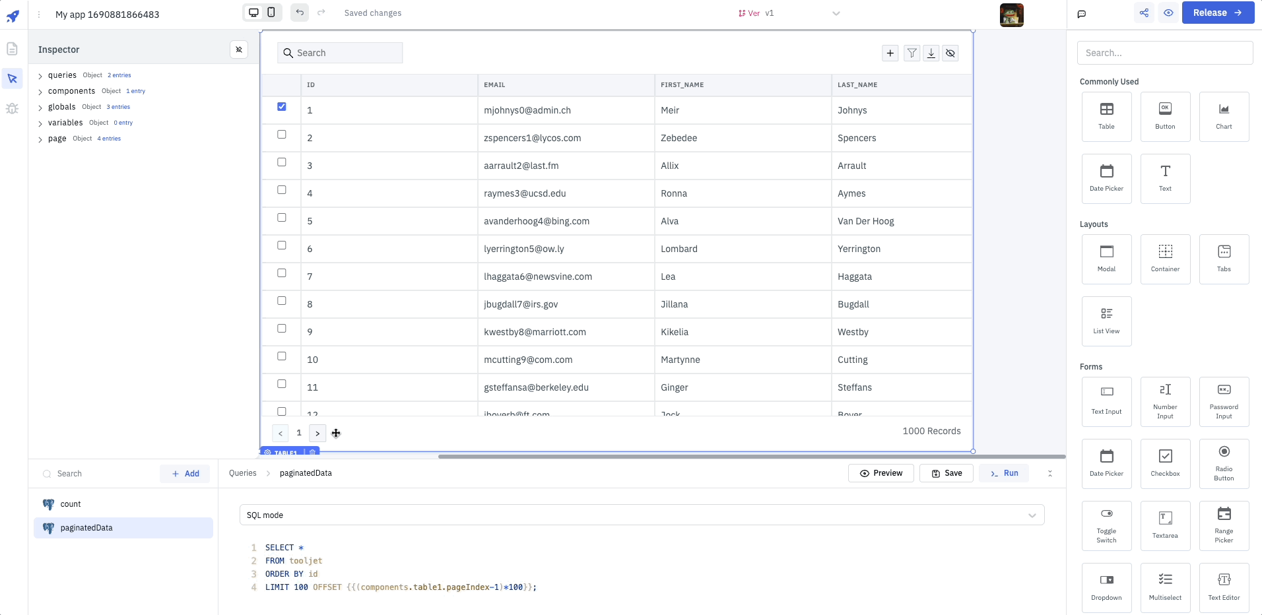Viewport: 1262px width, 615px height.
Task: Click the table filter funnel icon
Action: coord(912,53)
